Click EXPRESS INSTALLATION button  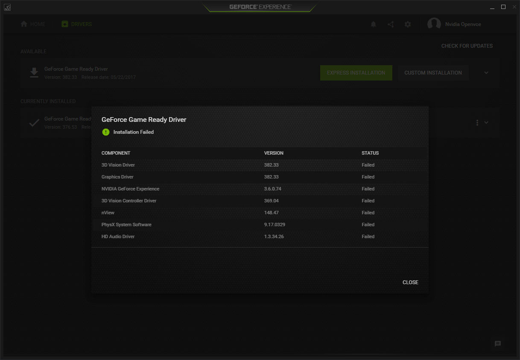pyautogui.click(x=356, y=73)
